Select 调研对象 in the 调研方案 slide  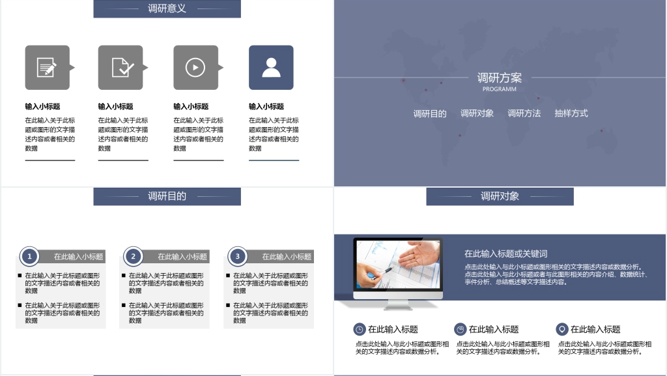(x=477, y=113)
